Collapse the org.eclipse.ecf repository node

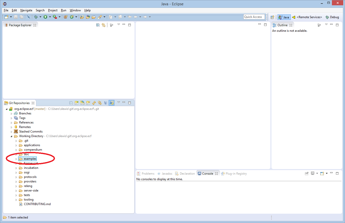[x=7, y=109]
